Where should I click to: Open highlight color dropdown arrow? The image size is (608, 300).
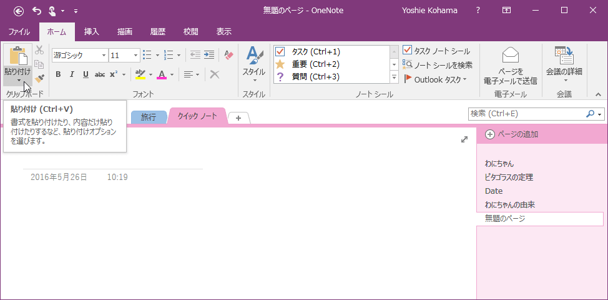point(150,74)
